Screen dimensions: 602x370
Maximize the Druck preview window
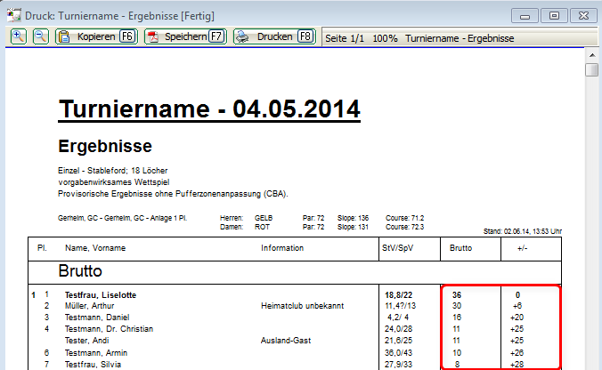(x=554, y=15)
